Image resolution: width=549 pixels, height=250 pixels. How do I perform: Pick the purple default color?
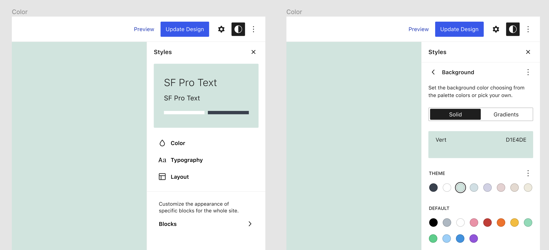[x=474, y=238]
